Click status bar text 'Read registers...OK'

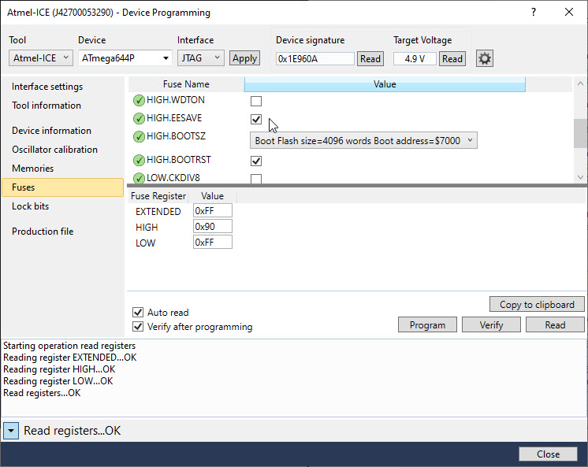(x=72, y=431)
